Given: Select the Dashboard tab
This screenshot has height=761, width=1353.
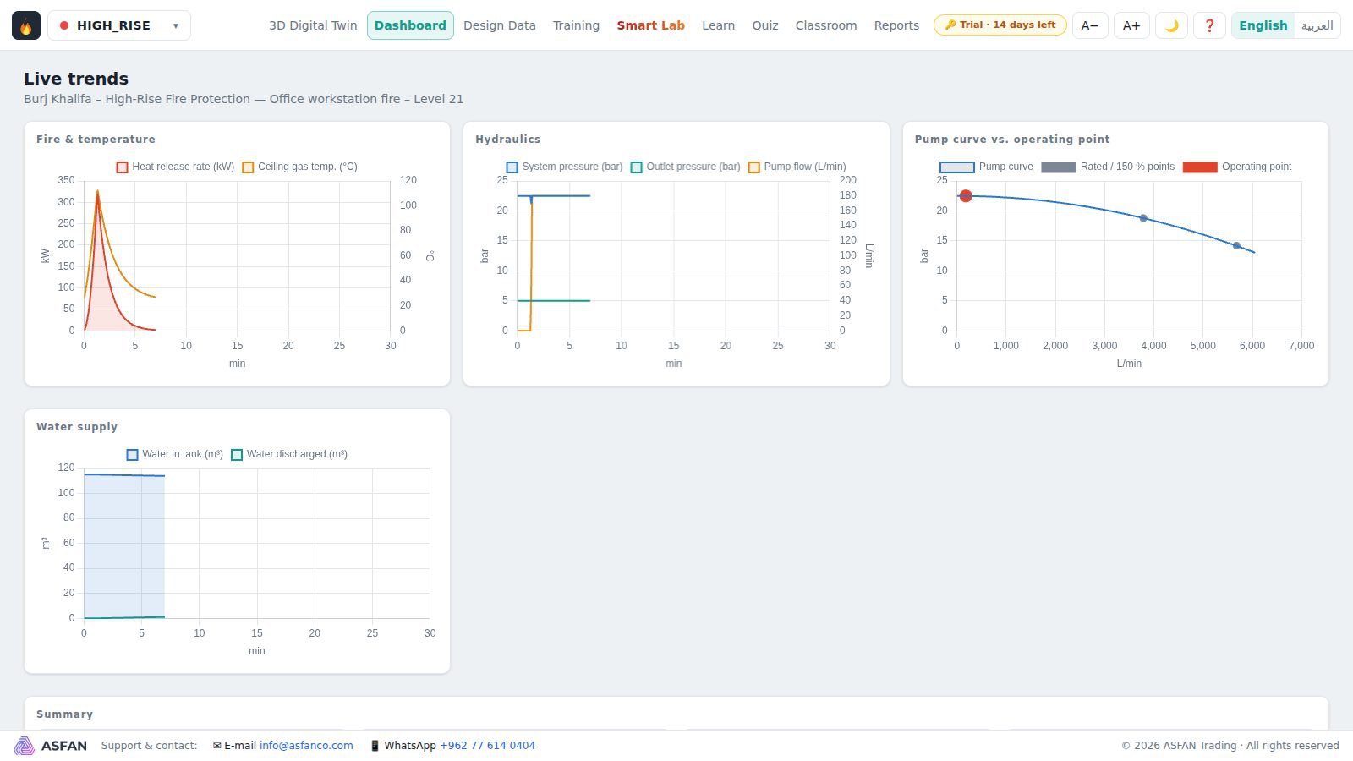Looking at the screenshot, I should (x=410, y=25).
